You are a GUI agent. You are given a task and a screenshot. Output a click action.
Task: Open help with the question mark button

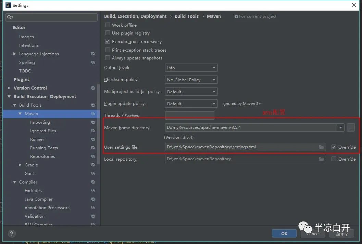point(12,233)
